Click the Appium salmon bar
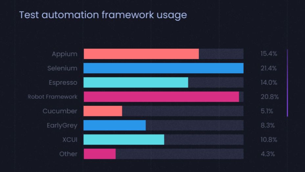Screen dimensions: 305x172 tap(141, 54)
